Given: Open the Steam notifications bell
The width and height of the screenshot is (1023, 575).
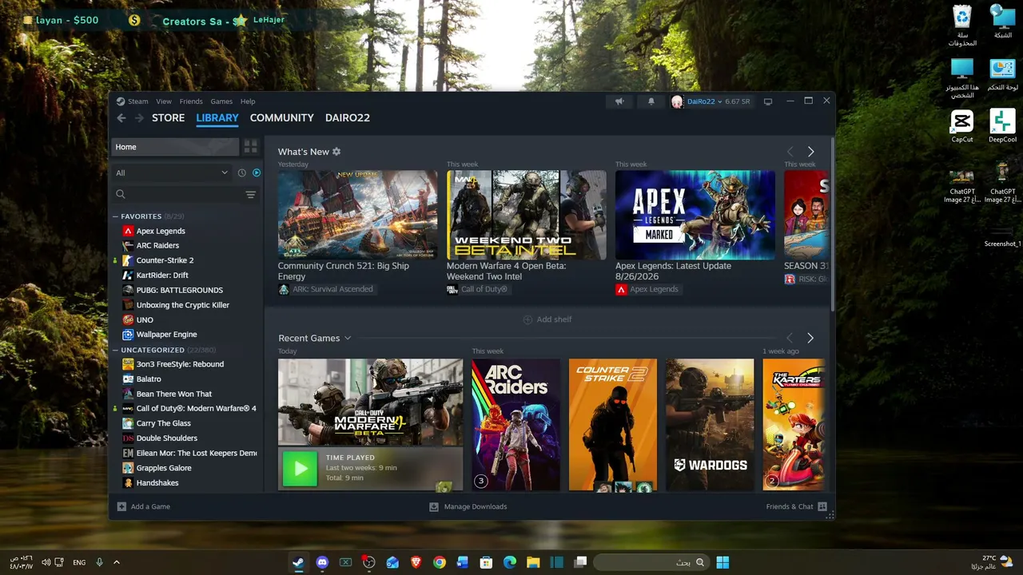Looking at the screenshot, I should pos(651,101).
